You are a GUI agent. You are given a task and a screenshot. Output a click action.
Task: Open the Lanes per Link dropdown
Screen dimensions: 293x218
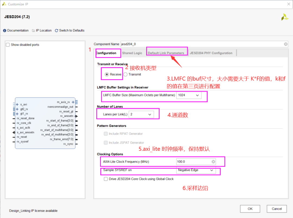(x=141, y=114)
